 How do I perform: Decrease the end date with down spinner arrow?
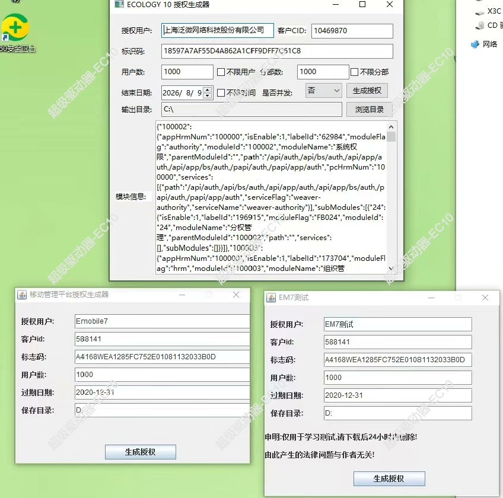click(208, 95)
